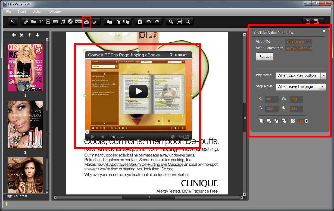
Task: Paste using the clipboard toolbar icon
Action: [x=118, y=22]
